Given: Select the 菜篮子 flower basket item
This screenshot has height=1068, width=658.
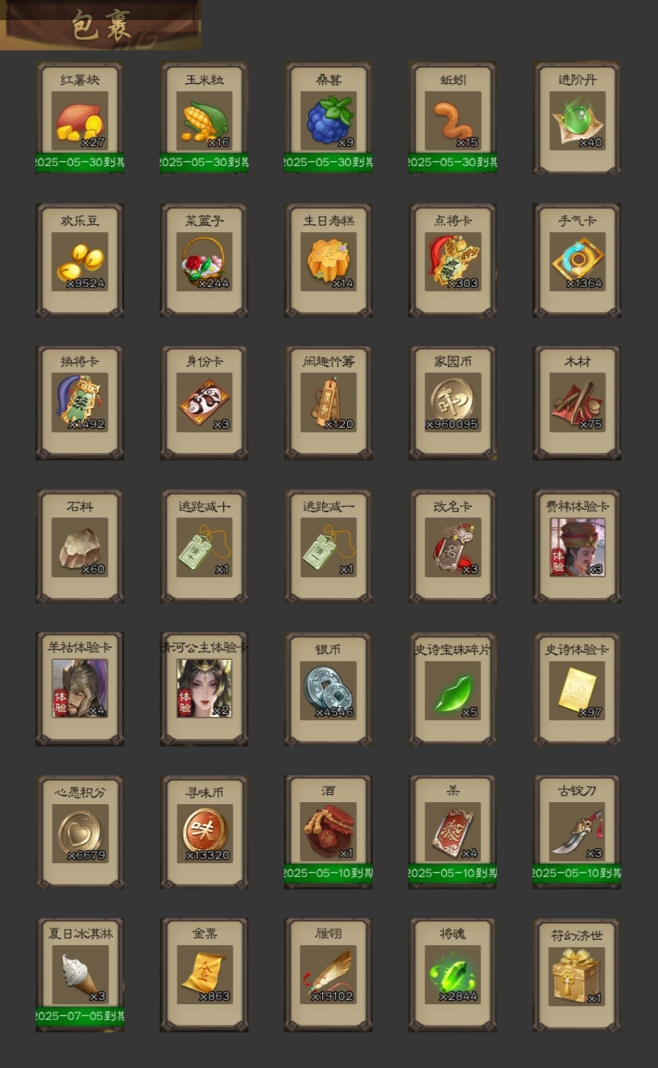Looking at the screenshot, I should 204,260.
